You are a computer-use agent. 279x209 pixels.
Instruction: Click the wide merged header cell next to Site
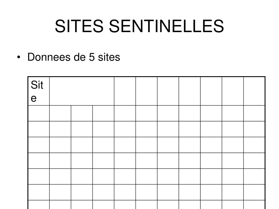(x=82, y=91)
